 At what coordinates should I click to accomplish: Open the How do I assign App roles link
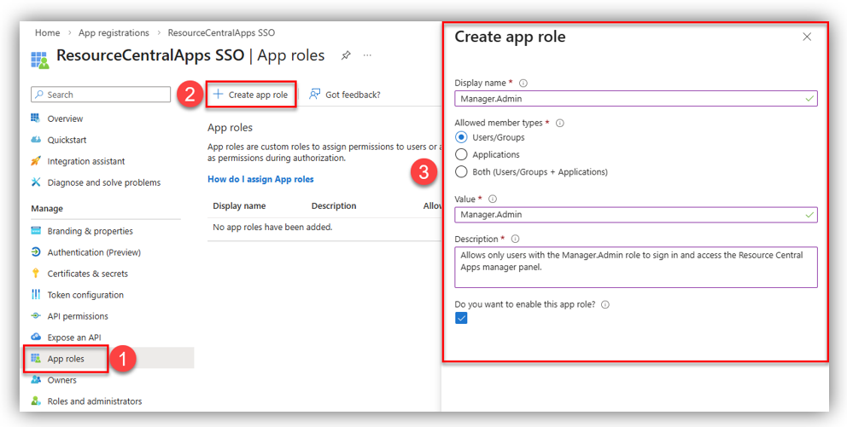(x=260, y=179)
